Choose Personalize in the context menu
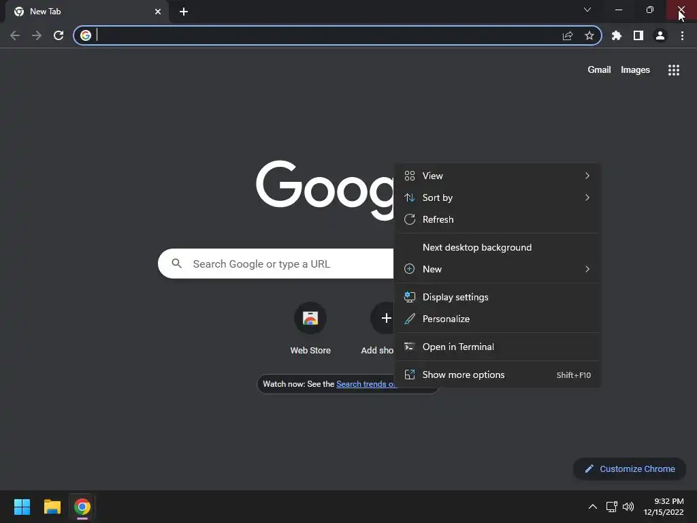Image resolution: width=697 pixels, height=523 pixels. pos(498,319)
